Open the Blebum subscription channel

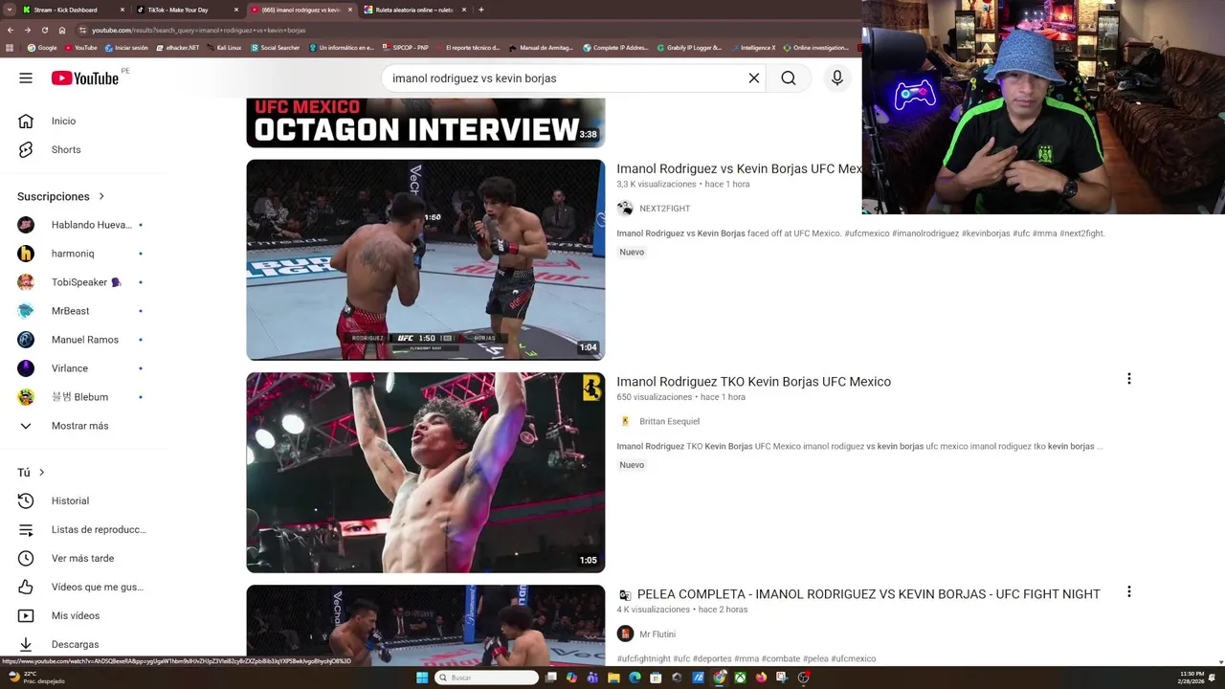click(x=80, y=397)
